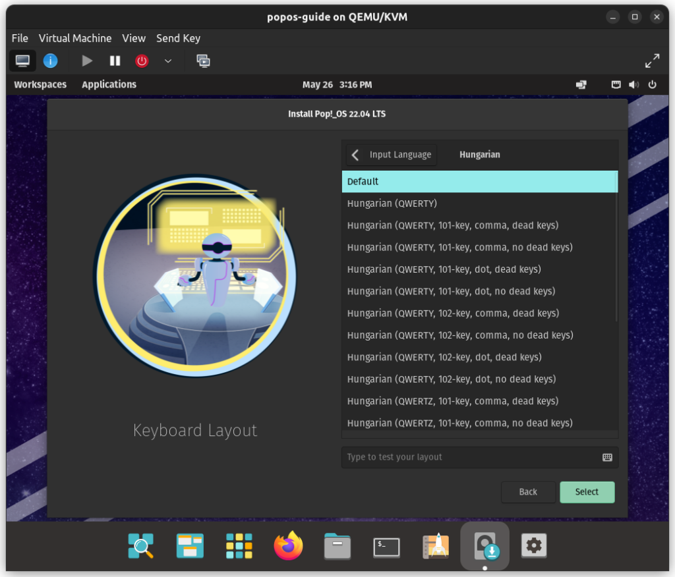Choose Hungarian (QWERTY, 101-key, dot, no dead keys)
The width and height of the screenshot is (675, 577).
[480, 291]
